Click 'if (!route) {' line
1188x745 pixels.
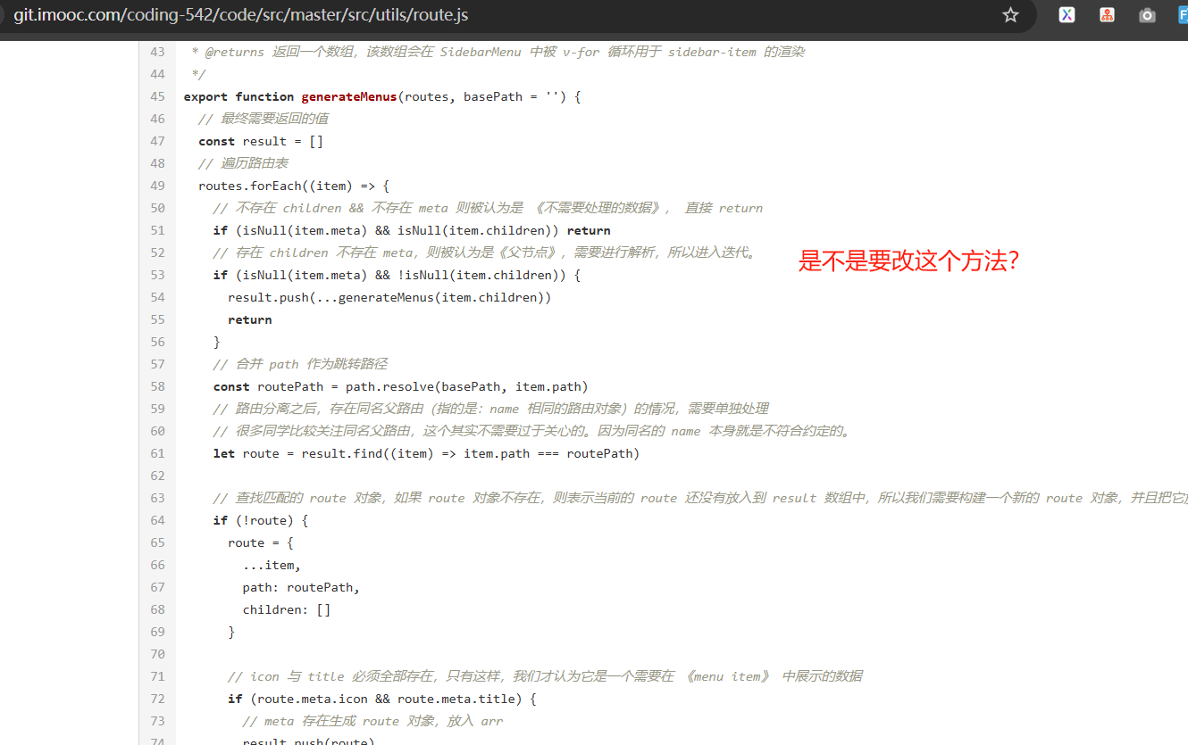click(x=261, y=520)
